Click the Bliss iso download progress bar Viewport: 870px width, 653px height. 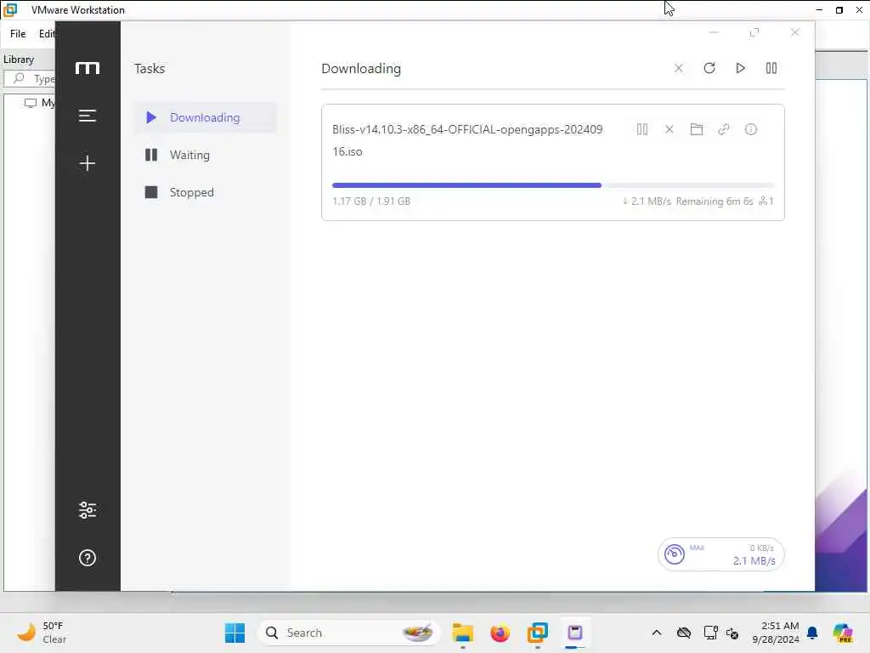[552, 185]
